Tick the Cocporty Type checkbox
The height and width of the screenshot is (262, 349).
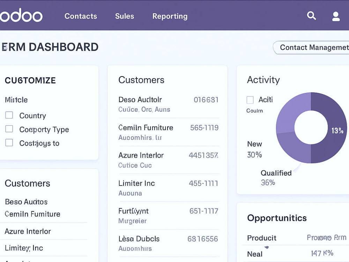coord(9,129)
